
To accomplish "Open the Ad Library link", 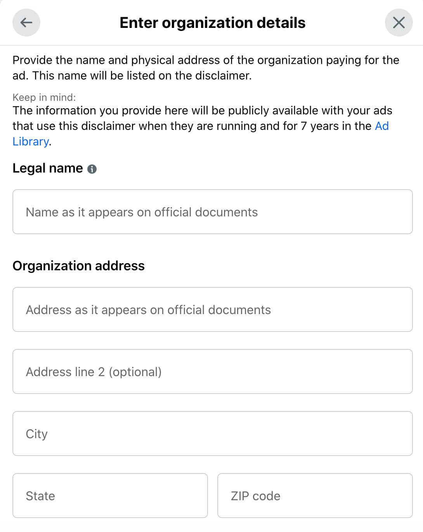I will (x=382, y=126).
